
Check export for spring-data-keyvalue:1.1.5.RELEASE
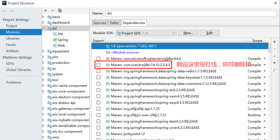point(98,78)
